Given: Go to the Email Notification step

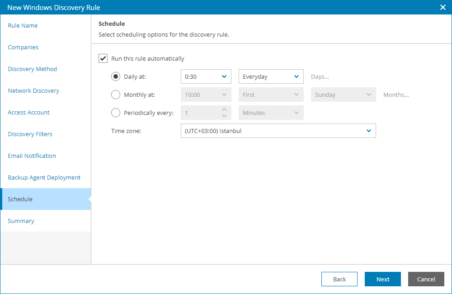Looking at the screenshot, I should point(32,156).
